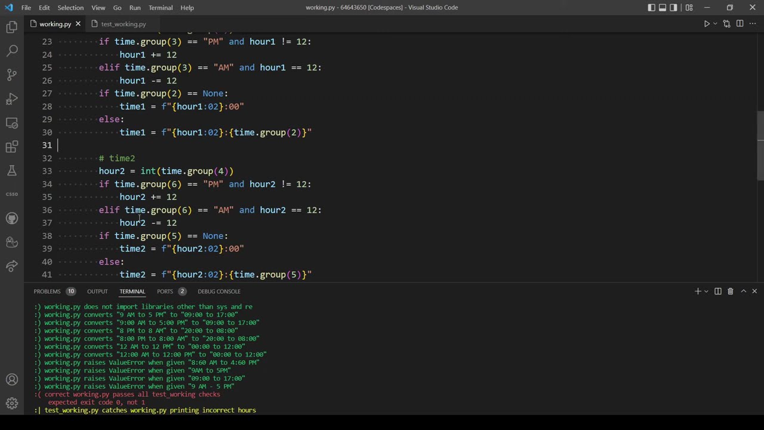Open the changes compare icon in editor toolbar
Image resolution: width=764 pixels, height=430 pixels.
[x=726, y=24]
